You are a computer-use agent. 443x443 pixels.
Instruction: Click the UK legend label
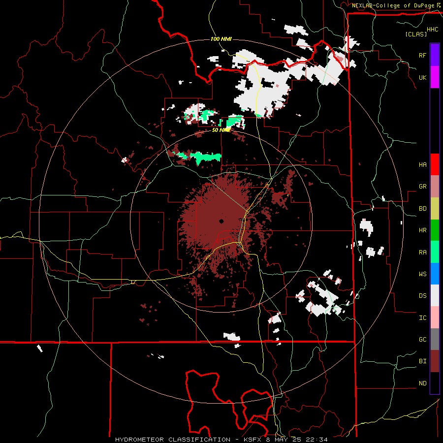pyautogui.click(x=422, y=77)
